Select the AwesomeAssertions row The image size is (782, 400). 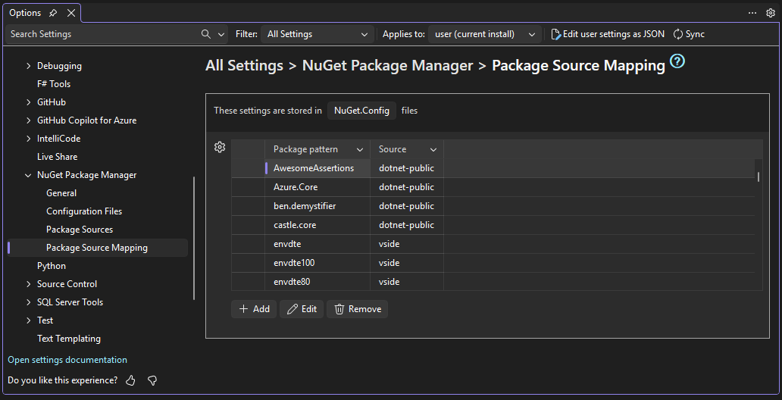[x=493, y=168]
